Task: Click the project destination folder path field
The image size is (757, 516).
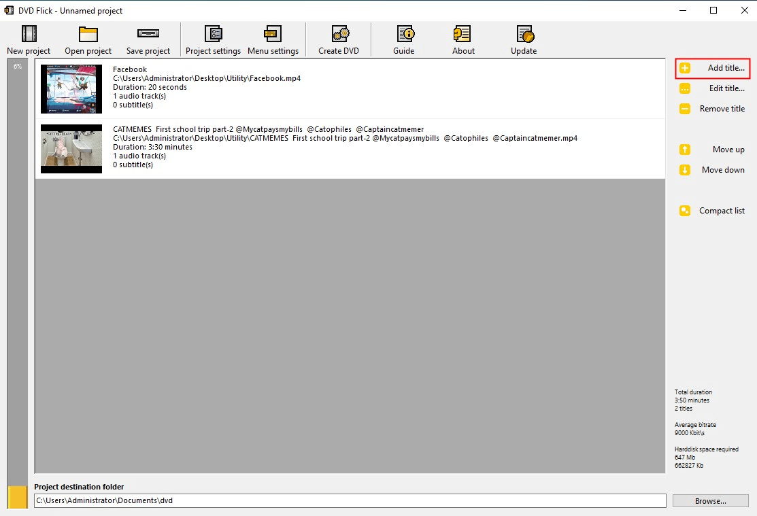Action: [x=350, y=501]
